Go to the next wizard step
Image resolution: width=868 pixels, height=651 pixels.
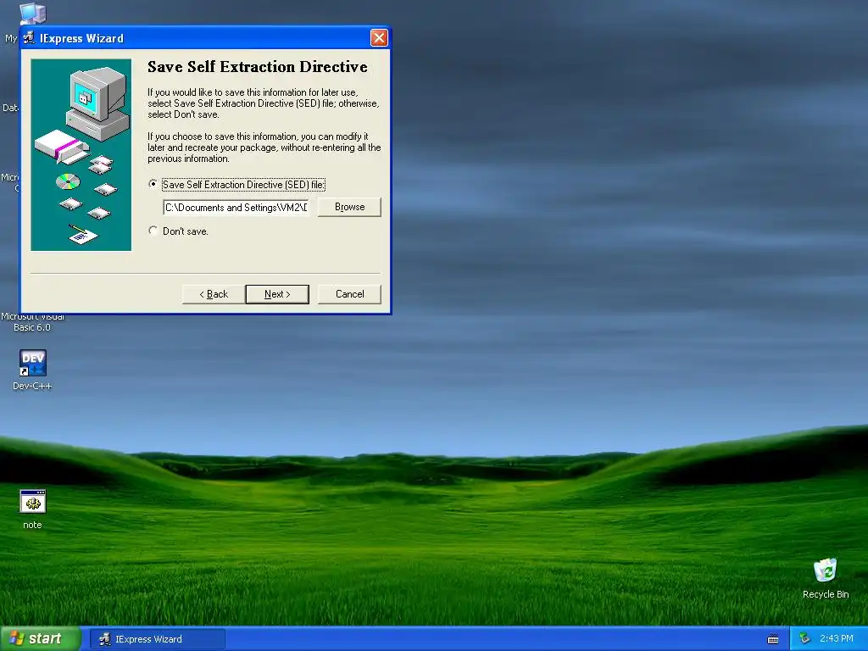[277, 294]
